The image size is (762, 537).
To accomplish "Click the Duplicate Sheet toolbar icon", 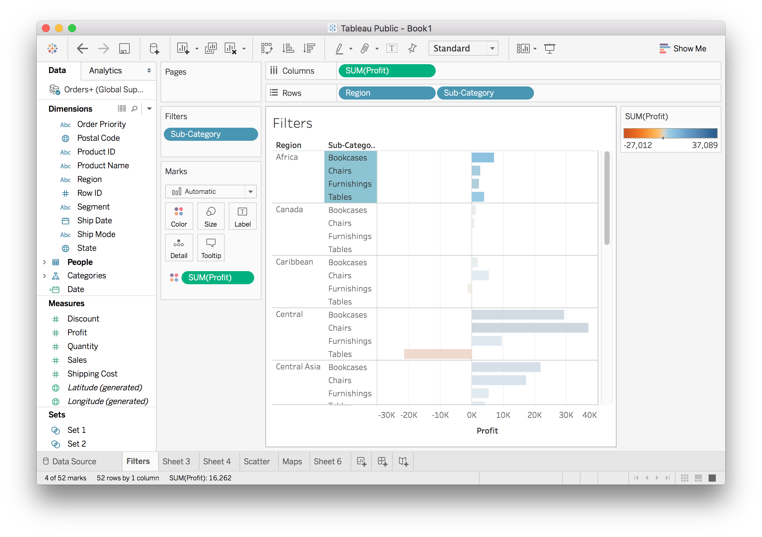I will pos(211,48).
